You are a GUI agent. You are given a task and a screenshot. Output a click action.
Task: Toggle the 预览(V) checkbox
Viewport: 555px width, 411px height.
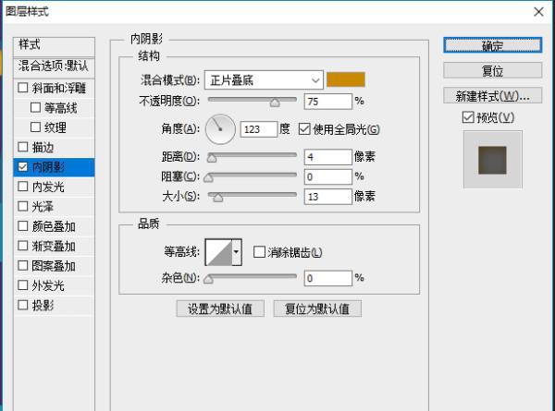(468, 117)
